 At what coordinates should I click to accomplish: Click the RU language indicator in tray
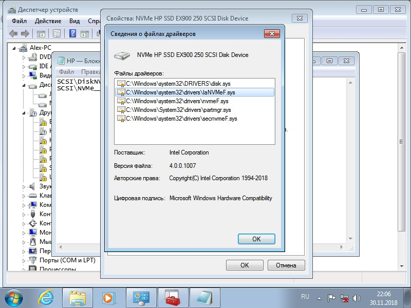pos(305,297)
